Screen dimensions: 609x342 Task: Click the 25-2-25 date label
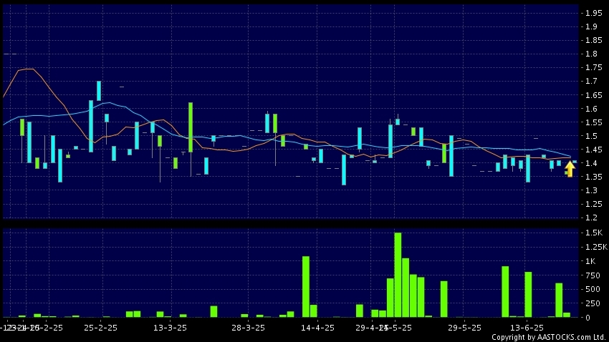pyautogui.click(x=100, y=328)
